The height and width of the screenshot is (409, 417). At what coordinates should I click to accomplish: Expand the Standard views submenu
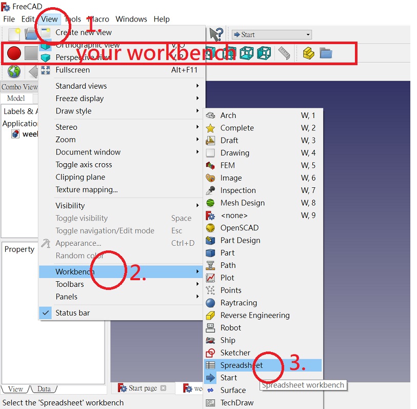click(x=121, y=86)
